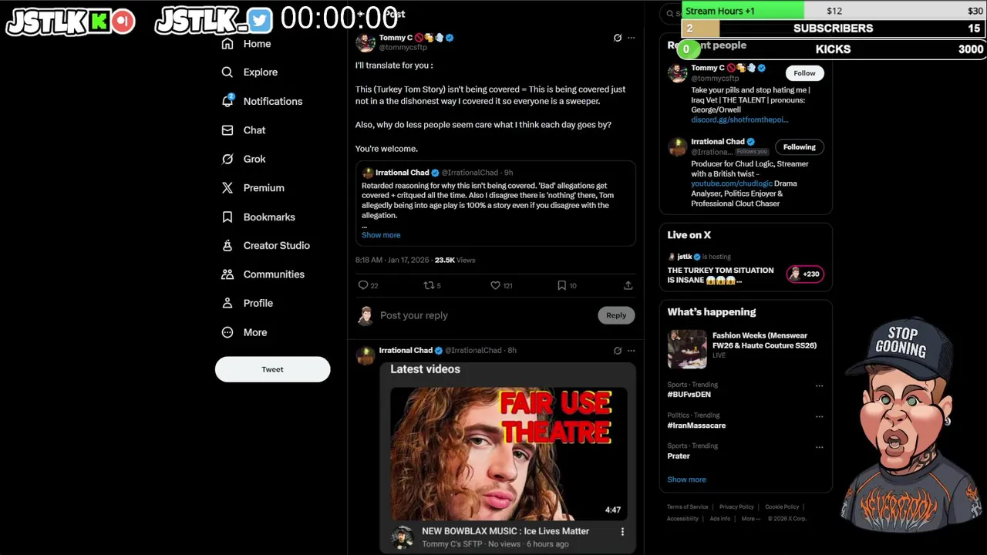987x555 pixels.
Task: Open Bookmarks menu label
Action: (269, 217)
